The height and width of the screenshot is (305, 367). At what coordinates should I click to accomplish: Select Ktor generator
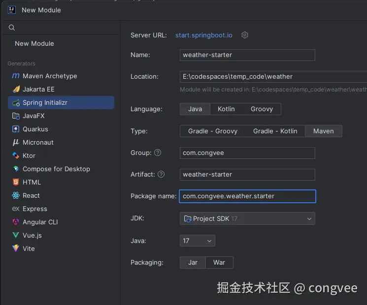(x=61, y=155)
